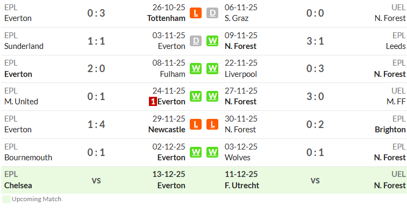Image resolution: width=407 pixels, height=213 pixels.
Task: Click the green W badge for Wolves vs N. Forest
Action: [212, 152]
